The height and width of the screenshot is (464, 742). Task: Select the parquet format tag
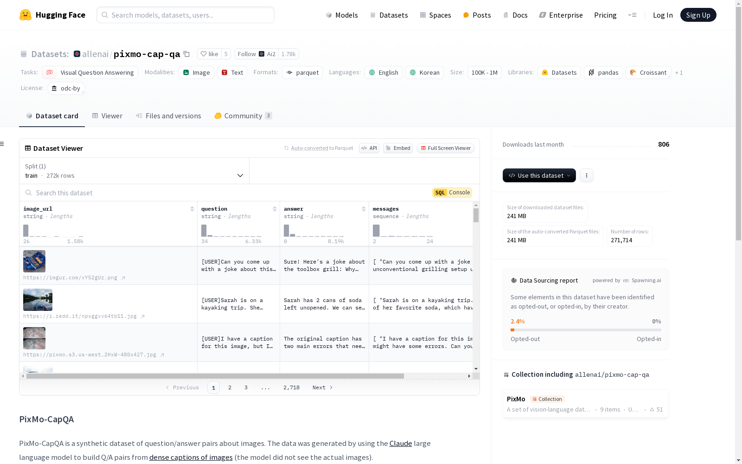302,72
